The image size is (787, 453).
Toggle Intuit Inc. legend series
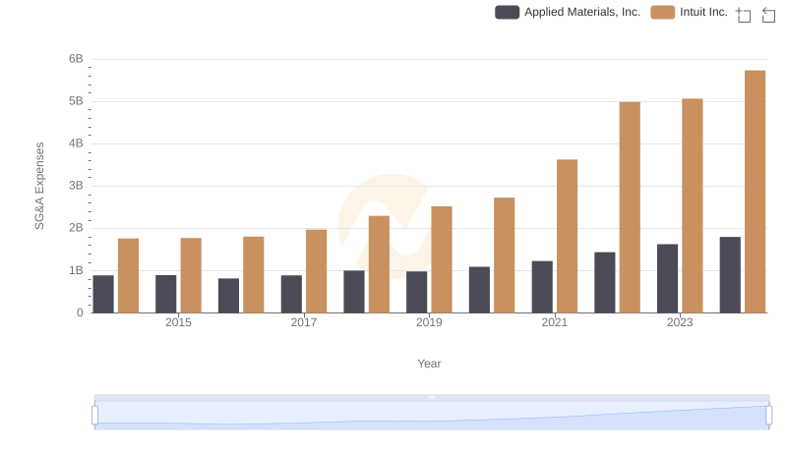689,12
